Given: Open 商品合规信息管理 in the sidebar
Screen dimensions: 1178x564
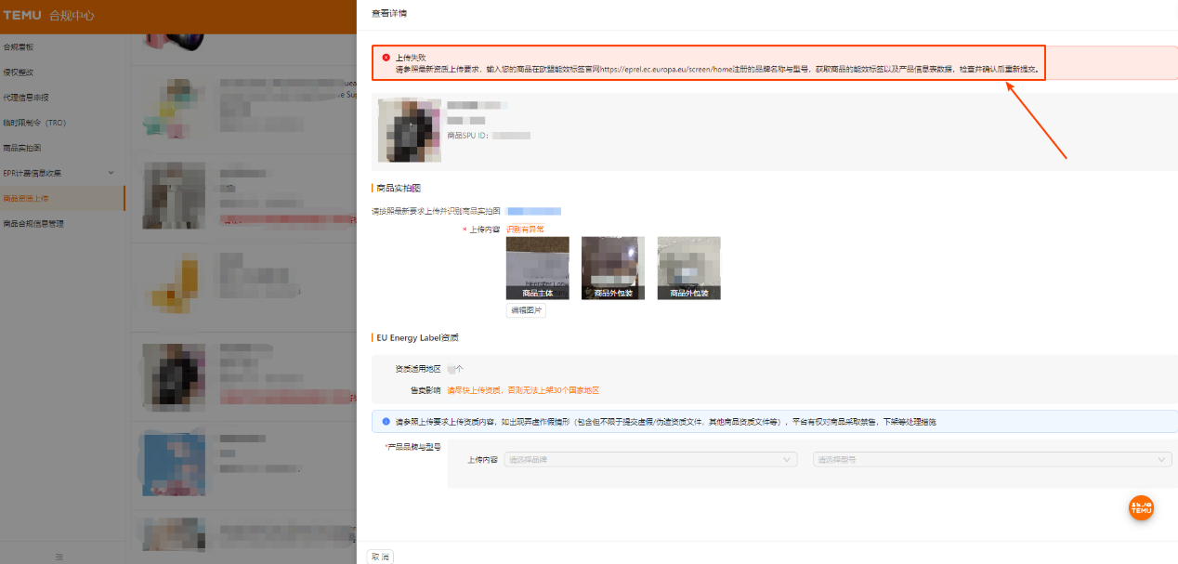Looking at the screenshot, I should 33,223.
